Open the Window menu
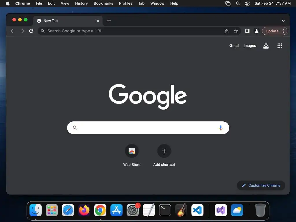296x222 pixels. 157,3
